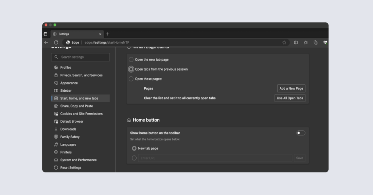Open the Collections icon
This screenshot has height=195, width=373.
[x=315, y=43]
